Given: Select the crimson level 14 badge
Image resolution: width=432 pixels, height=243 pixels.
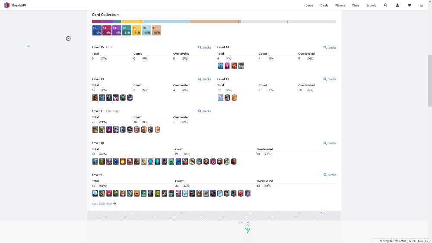Looking at the screenshot, I should (x=107, y=30).
